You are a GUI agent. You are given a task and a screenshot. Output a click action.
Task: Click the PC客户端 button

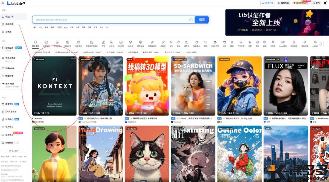click(x=267, y=3)
